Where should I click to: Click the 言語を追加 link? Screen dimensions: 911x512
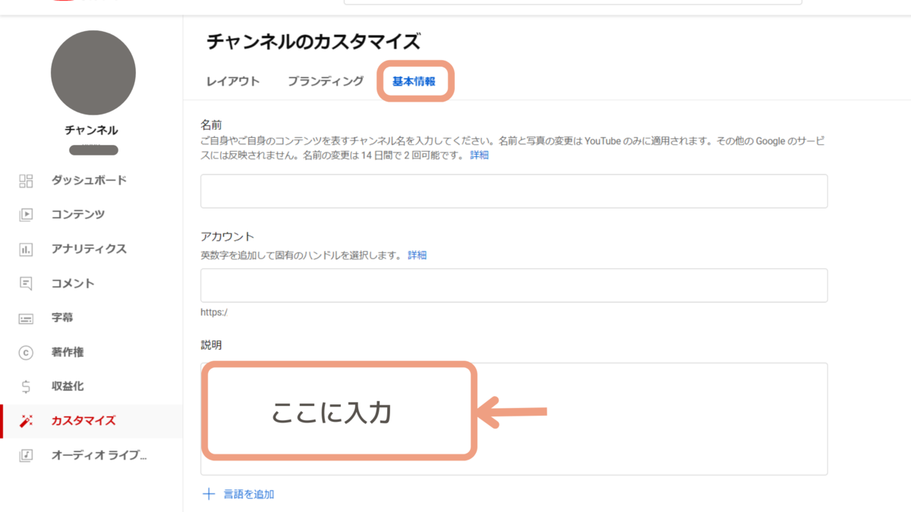[248, 494]
